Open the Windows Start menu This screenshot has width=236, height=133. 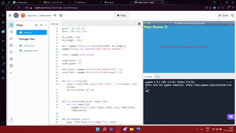tap(98, 129)
